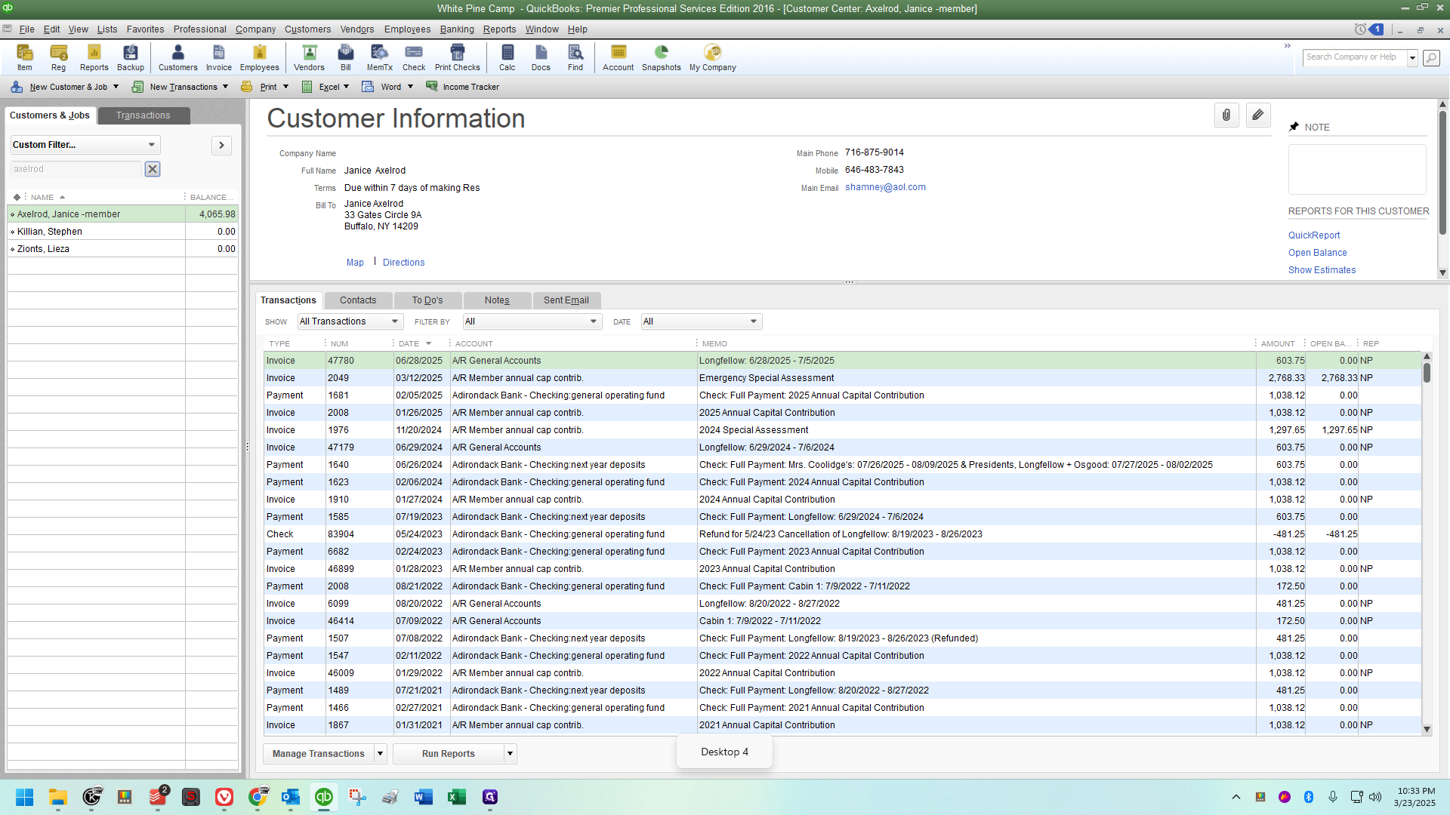Open Excel from the taskbar
Screen dimensions: 1450x815
point(457,797)
